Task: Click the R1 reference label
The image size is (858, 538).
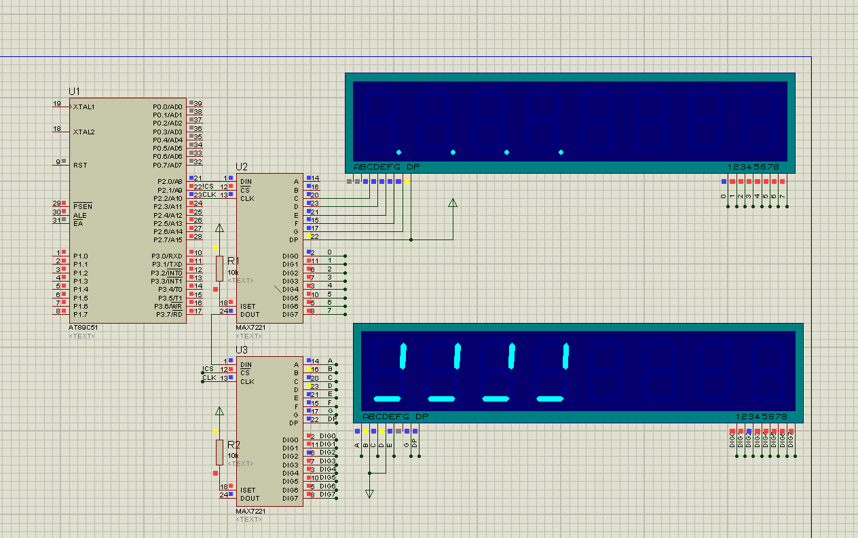Action: pos(234,261)
